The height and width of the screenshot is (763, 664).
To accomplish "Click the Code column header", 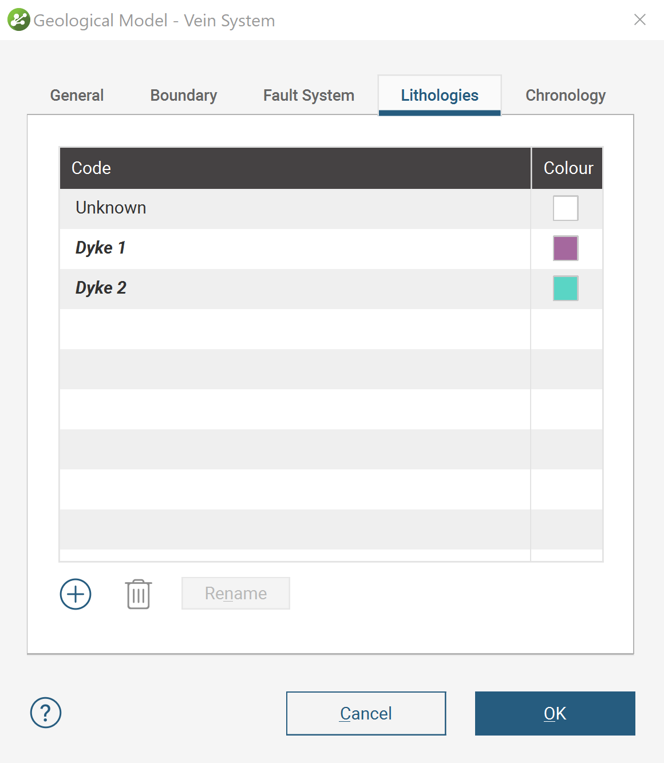I will pyautogui.click(x=295, y=168).
